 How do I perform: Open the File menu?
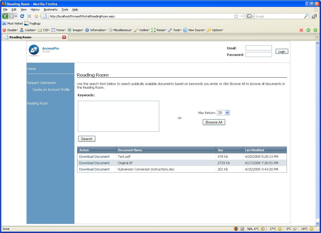point(5,9)
